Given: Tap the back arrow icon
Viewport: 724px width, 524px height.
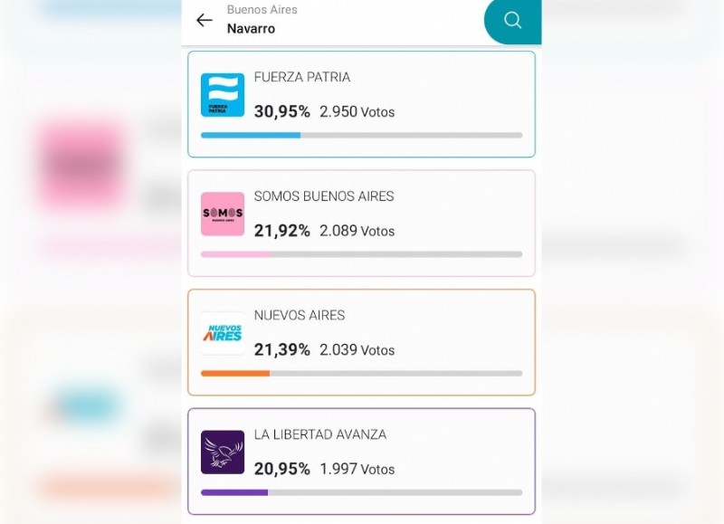Looking at the screenshot, I should point(205,20).
